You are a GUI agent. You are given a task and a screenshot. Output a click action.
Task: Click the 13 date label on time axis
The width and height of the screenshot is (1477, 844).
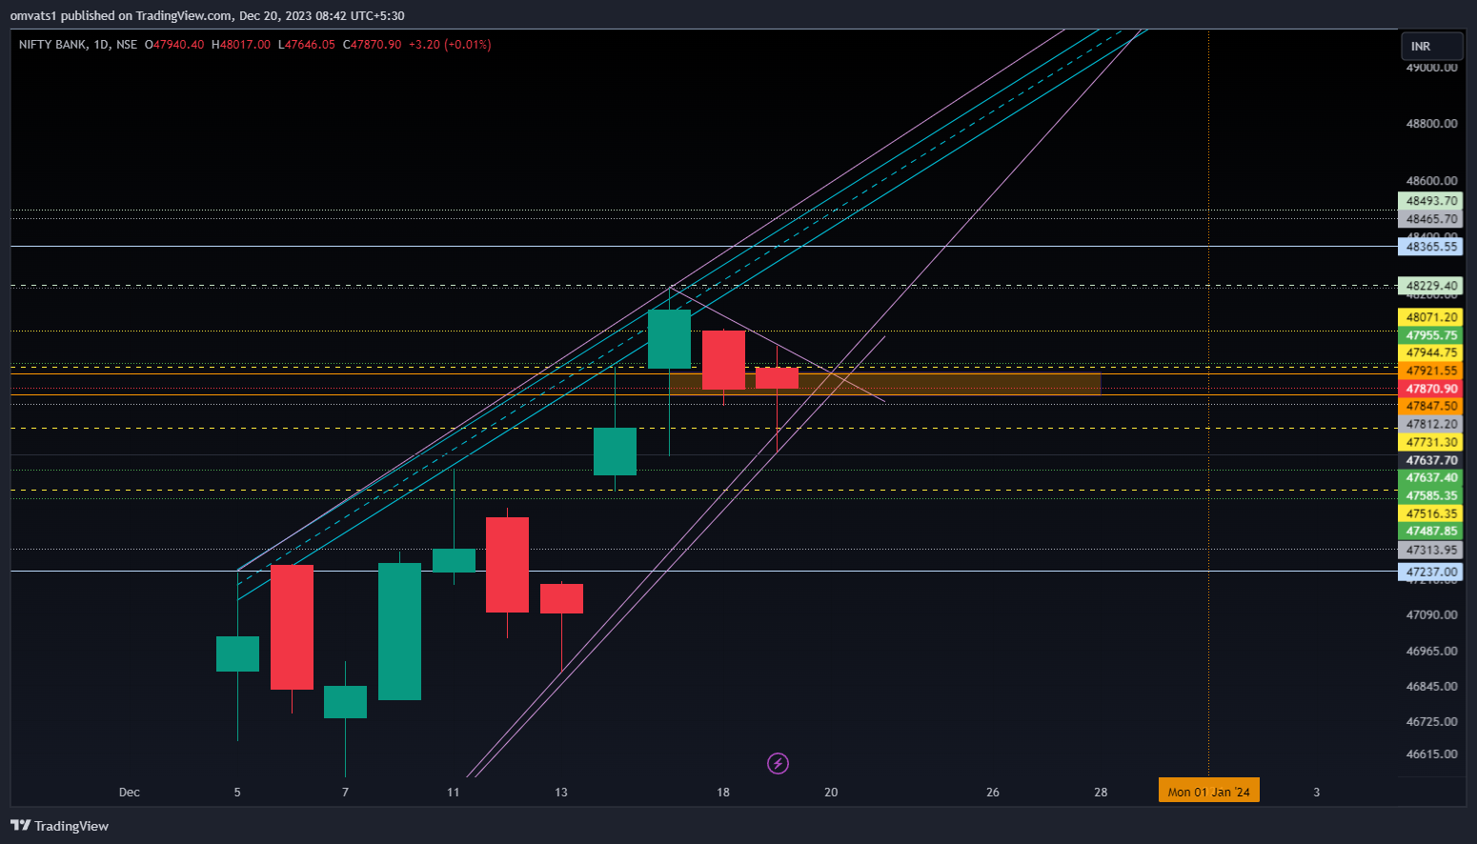(561, 793)
